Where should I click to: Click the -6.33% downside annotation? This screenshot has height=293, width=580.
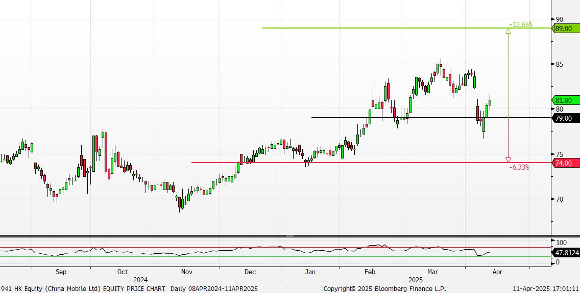coord(519,167)
